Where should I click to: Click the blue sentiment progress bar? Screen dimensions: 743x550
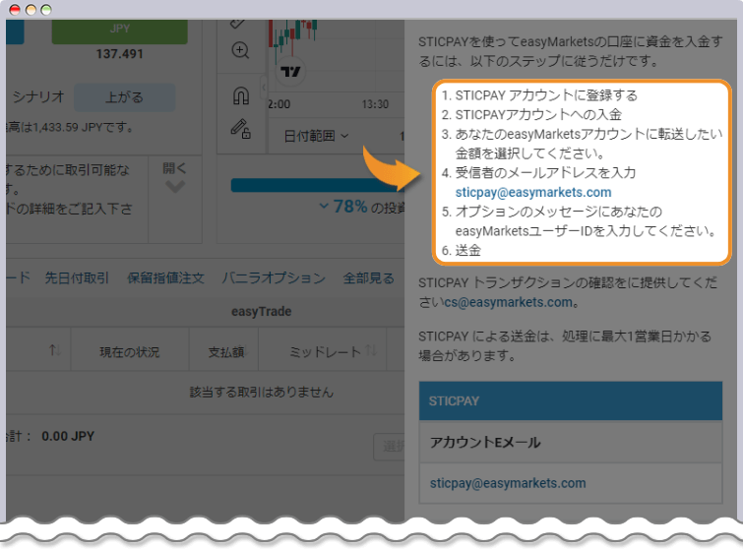(317, 185)
